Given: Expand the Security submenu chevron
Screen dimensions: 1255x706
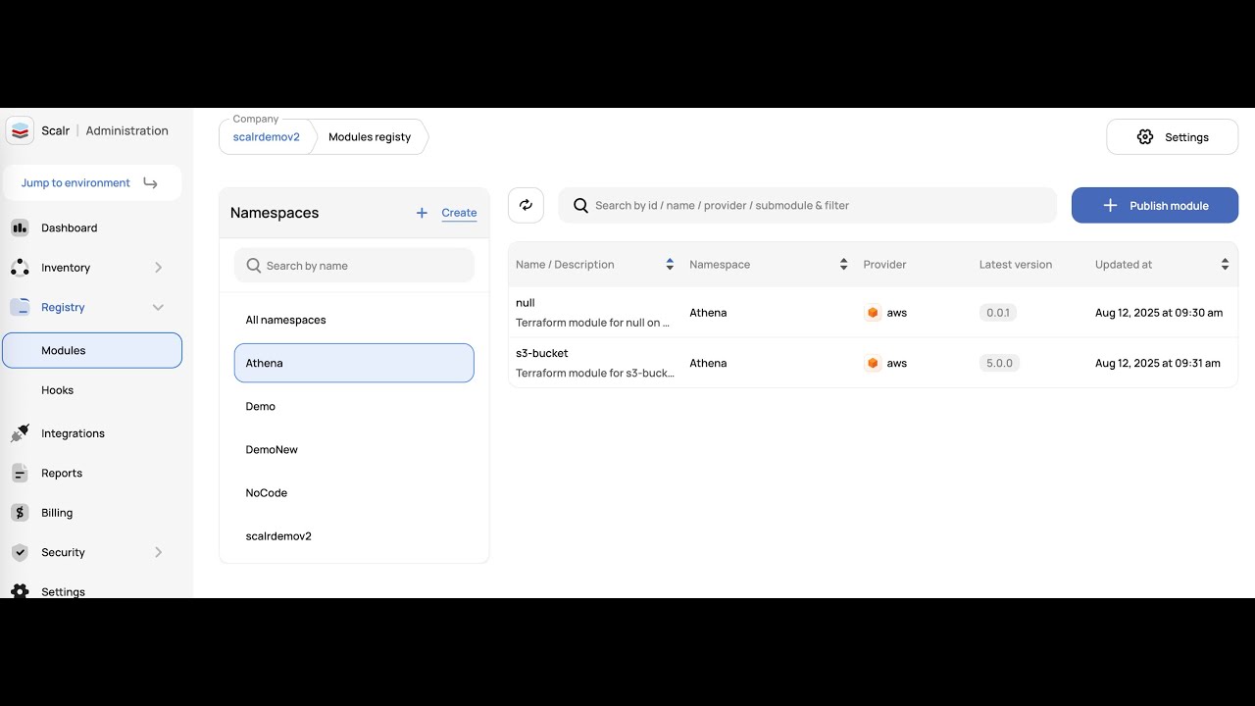Looking at the screenshot, I should click(x=158, y=552).
